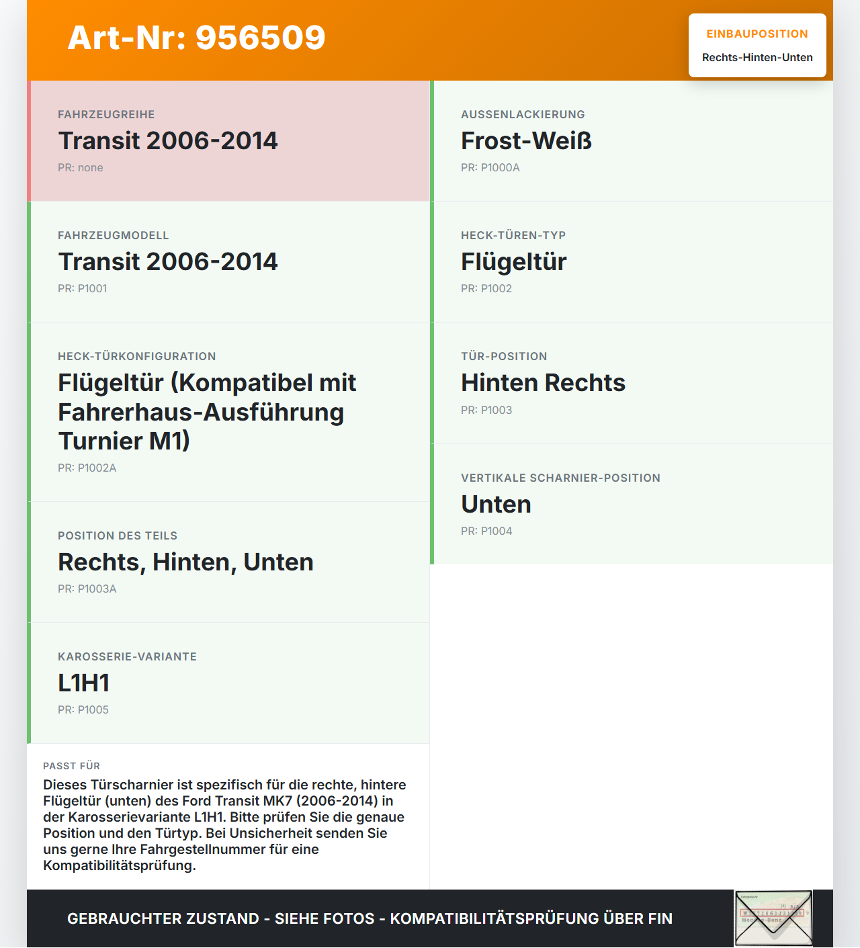Click the PR: P1005 code
This screenshot has width=860, height=948.
tap(83, 710)
